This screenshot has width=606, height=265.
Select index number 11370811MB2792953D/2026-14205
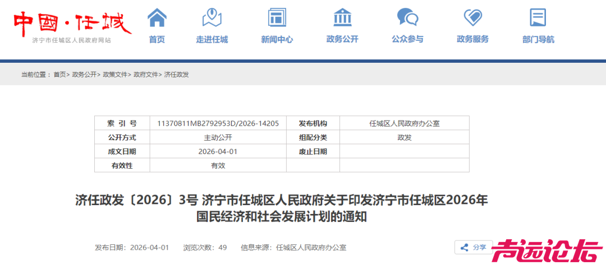218,123
